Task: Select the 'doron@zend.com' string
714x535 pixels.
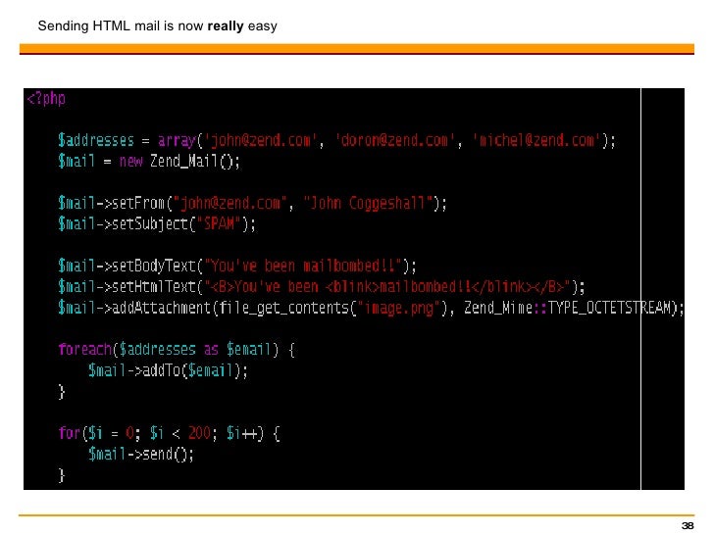Action: [x=394, y=140]
